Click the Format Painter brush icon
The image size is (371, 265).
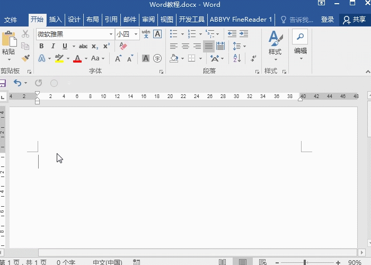[x=25, y=58]
